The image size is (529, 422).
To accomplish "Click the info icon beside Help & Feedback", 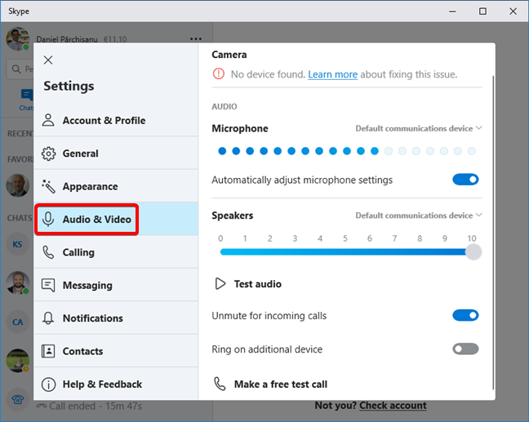I will [x=48, y=384].
